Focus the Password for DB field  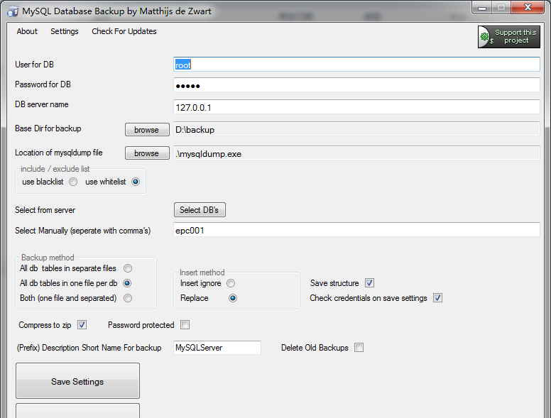coord(356,85)
